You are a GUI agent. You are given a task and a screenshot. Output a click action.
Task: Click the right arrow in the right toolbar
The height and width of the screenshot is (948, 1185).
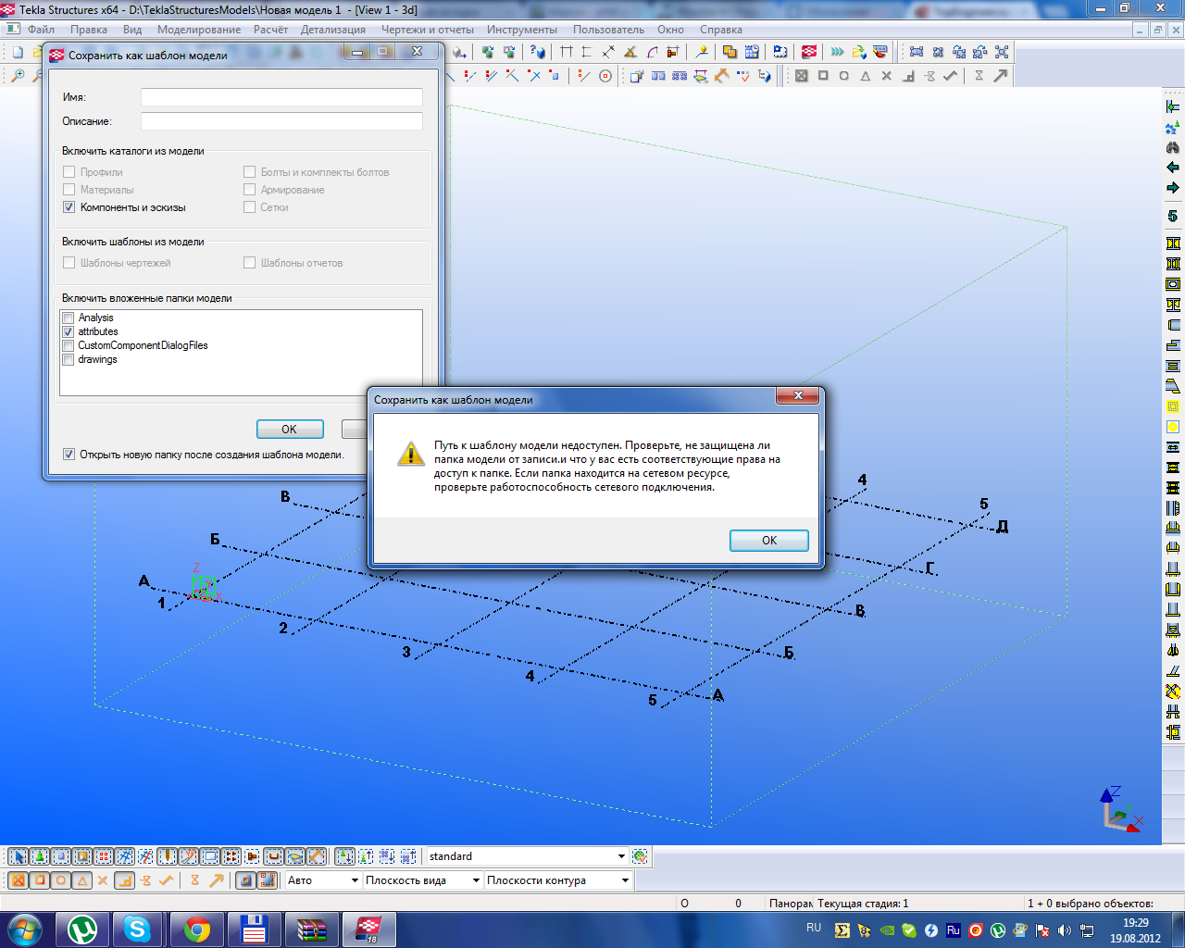(1173, 188)
